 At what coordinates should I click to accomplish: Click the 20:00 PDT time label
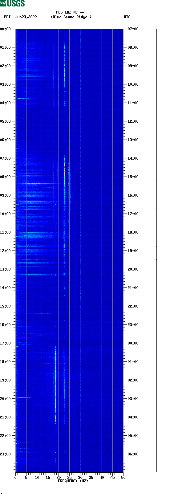(x=6, y=398)
